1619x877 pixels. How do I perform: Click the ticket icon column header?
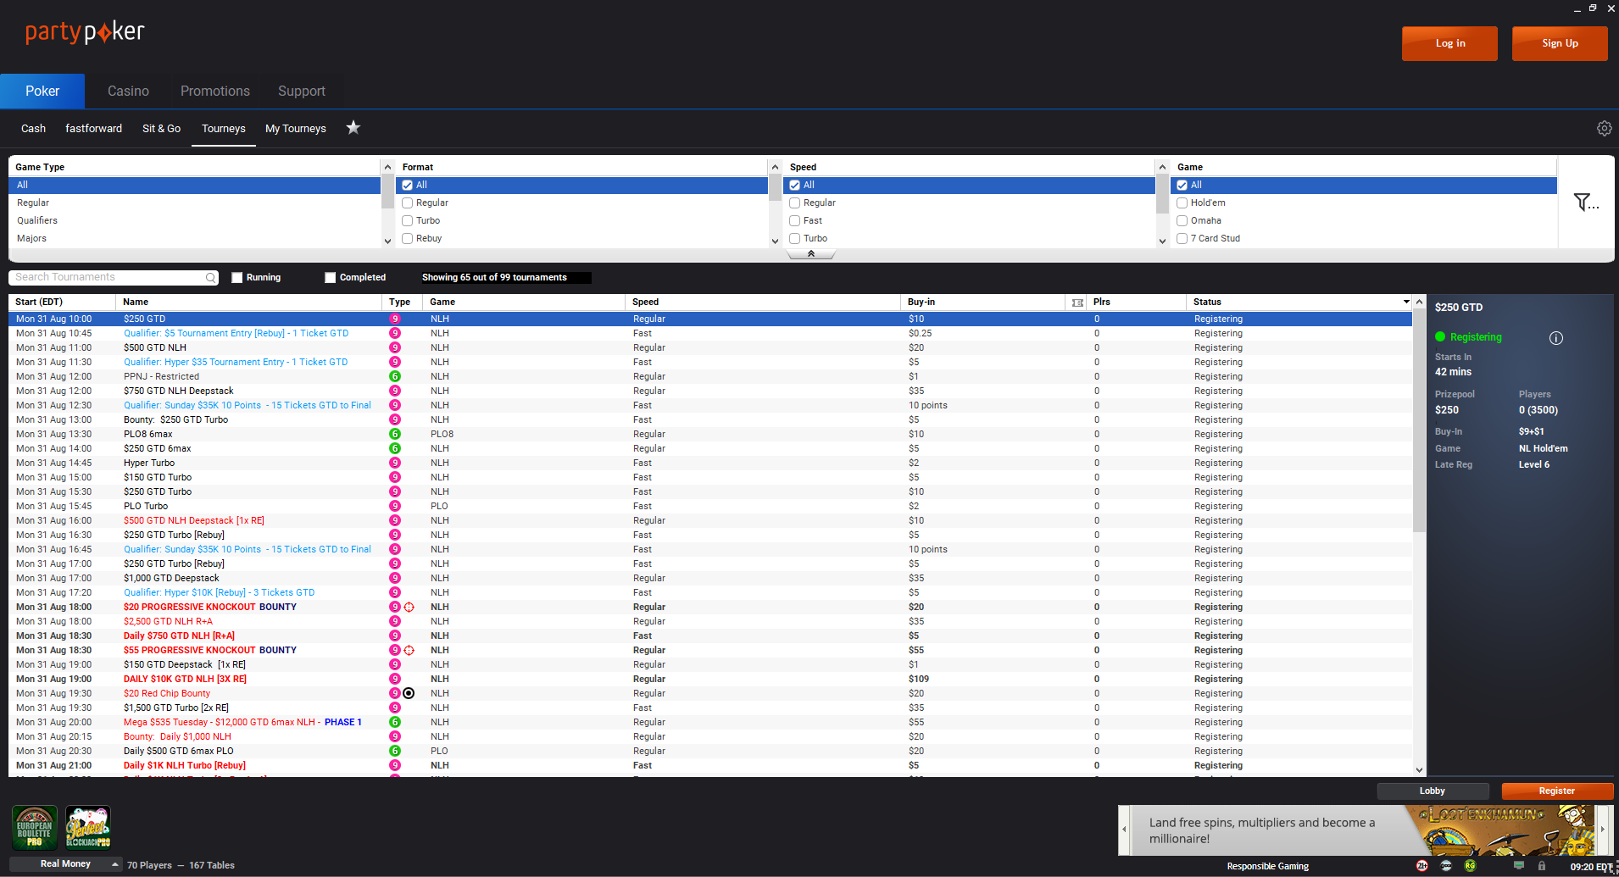click(1077, 303)
